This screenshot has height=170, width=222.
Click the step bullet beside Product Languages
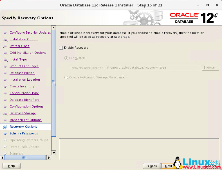pyautogui.click(x=5, y=66)
